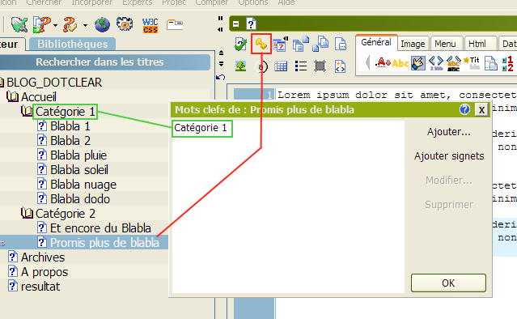Select Blabla soleil topic in tree
This screenshot has height=319, width=517.
(79, 169)
